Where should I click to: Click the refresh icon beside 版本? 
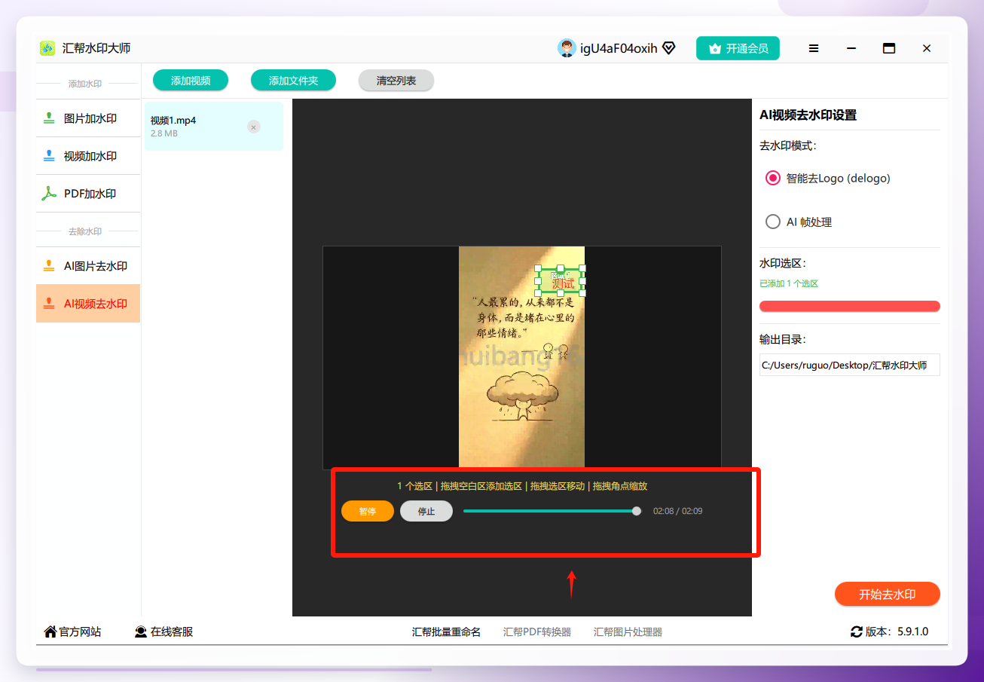point(856,632)
